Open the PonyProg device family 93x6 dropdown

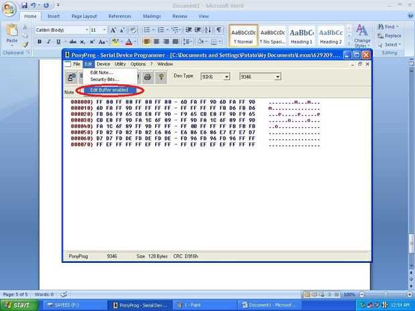click(x=226, y=77)
